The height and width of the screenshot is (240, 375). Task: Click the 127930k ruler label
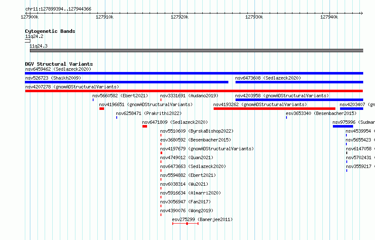click(254, 17)
